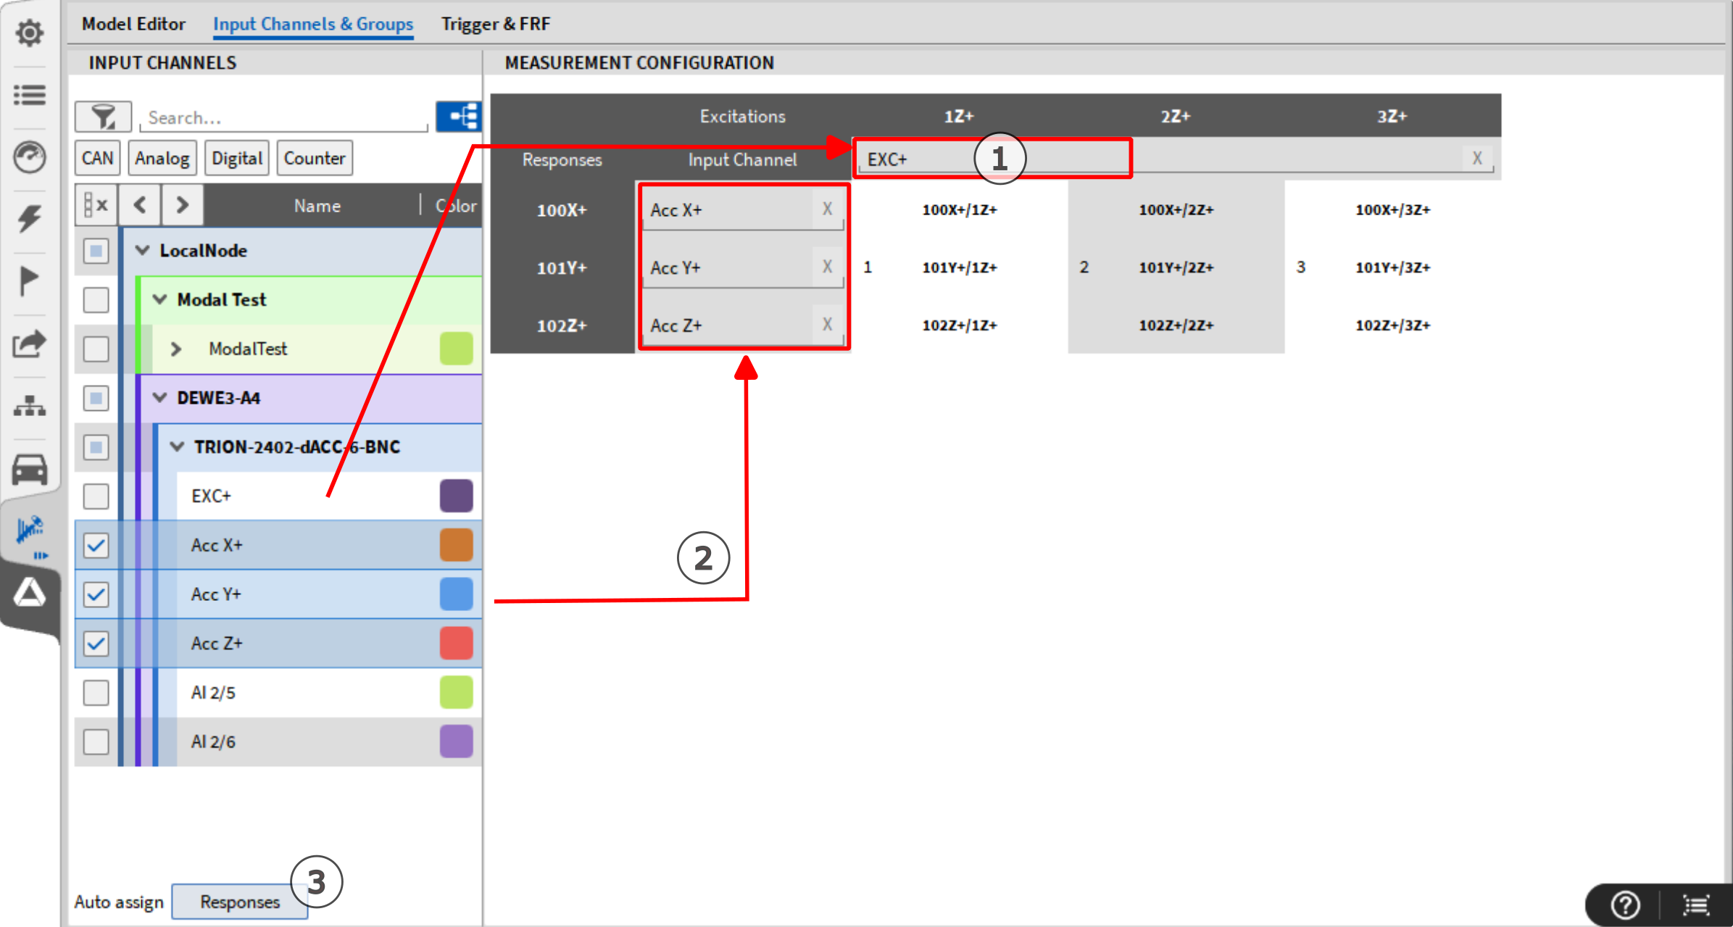Filter channels by Analog
The height and width of the screenshot is (927, 1733).
pos(162,158)
